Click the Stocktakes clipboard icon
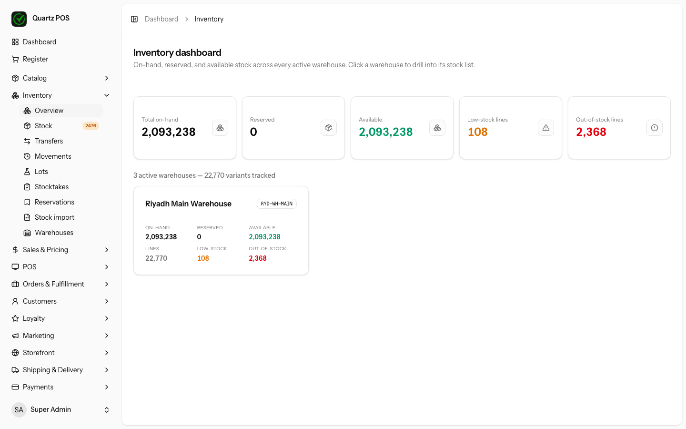 tap(27, 187)
